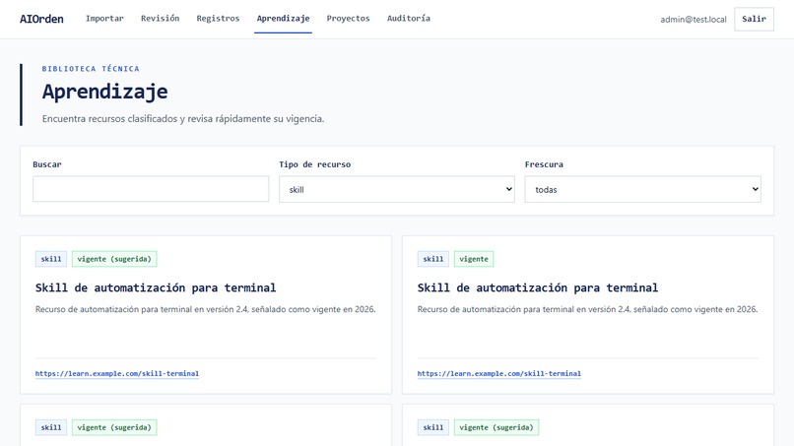Switch to the Registros tab

click(x=218, y=19)
